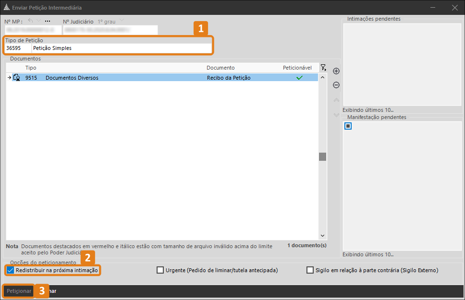
Task: Click the Petição Simples description field
Action: tap(122, 48)
